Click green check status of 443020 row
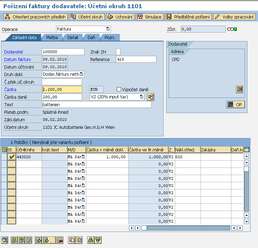The width and height of the screenshot is (258, 248). point(12,157)
